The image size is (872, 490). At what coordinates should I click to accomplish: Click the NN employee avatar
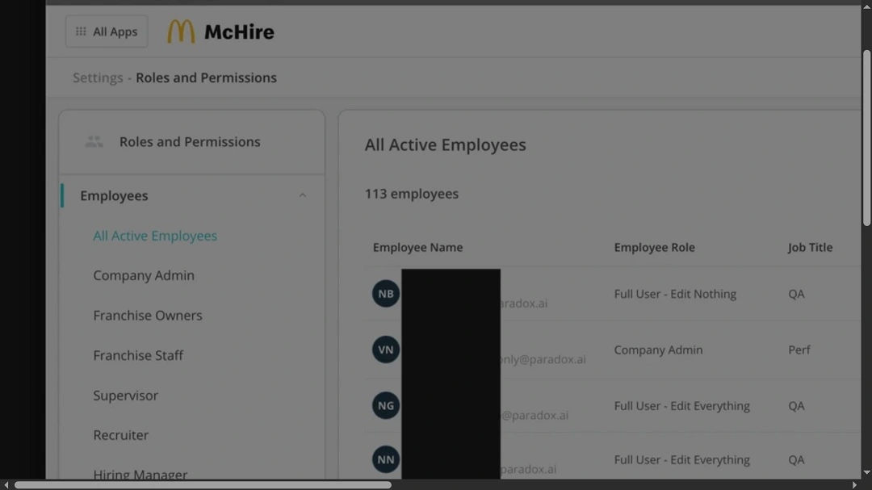click(x=386, y=460)
